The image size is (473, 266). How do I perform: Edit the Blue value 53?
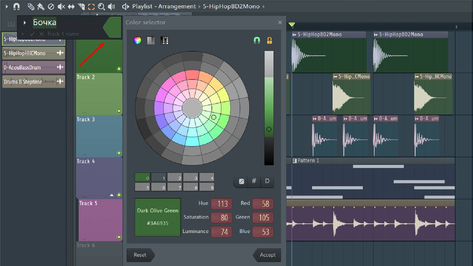(263, 232)
